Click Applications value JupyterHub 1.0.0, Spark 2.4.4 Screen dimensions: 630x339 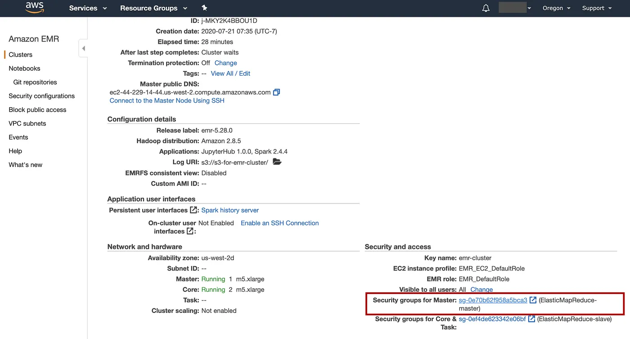244,152
